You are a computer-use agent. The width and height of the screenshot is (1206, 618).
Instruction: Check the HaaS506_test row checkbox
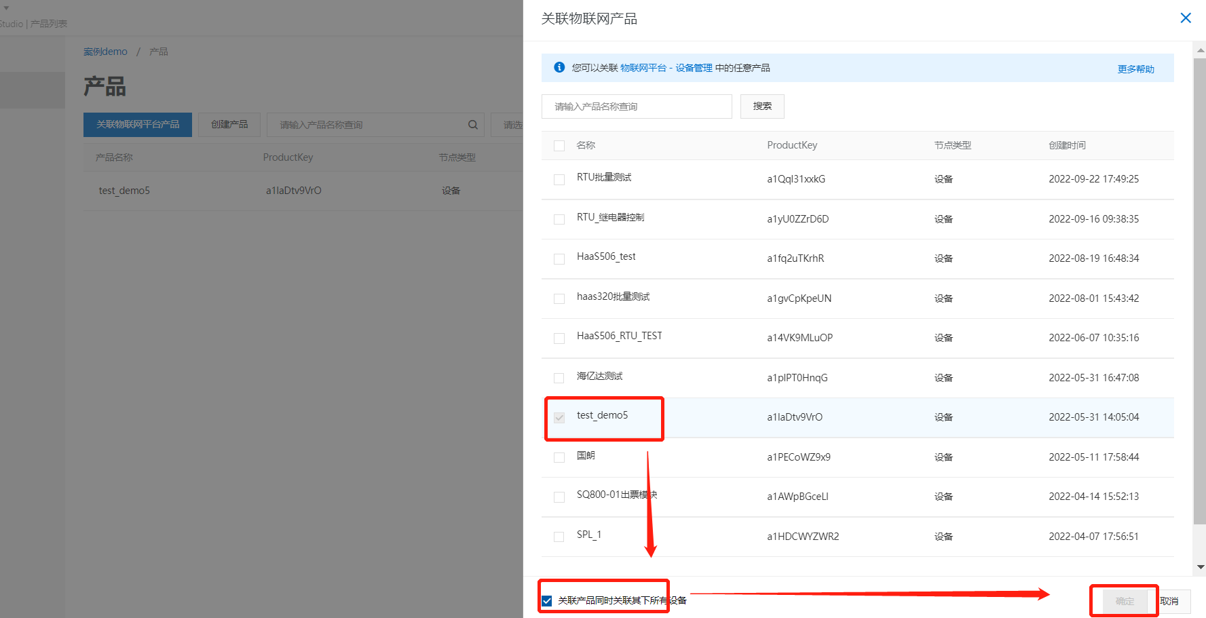pyautogui.click(x=559, y=259)
